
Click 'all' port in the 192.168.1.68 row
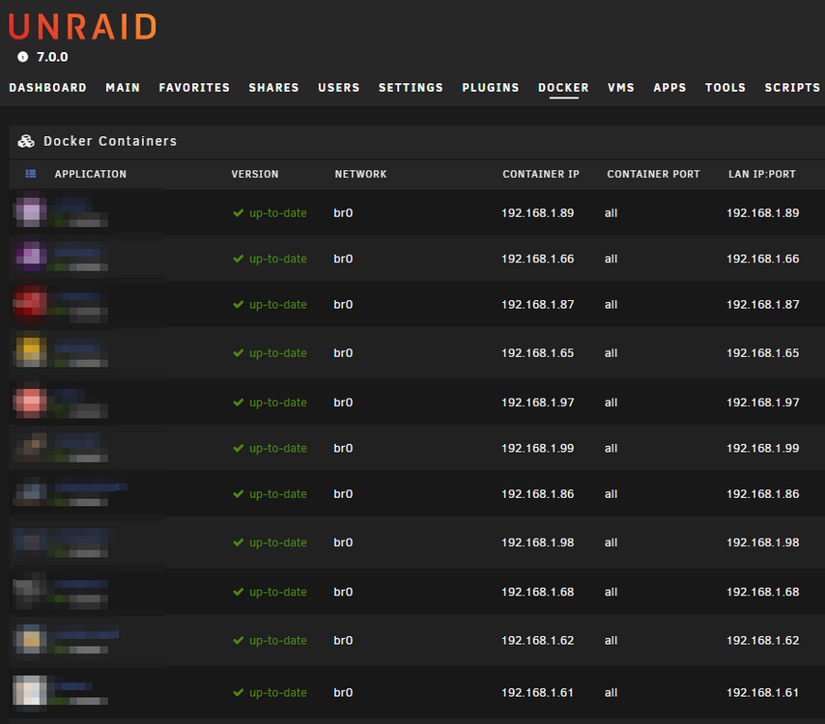(x=611, y=592)
